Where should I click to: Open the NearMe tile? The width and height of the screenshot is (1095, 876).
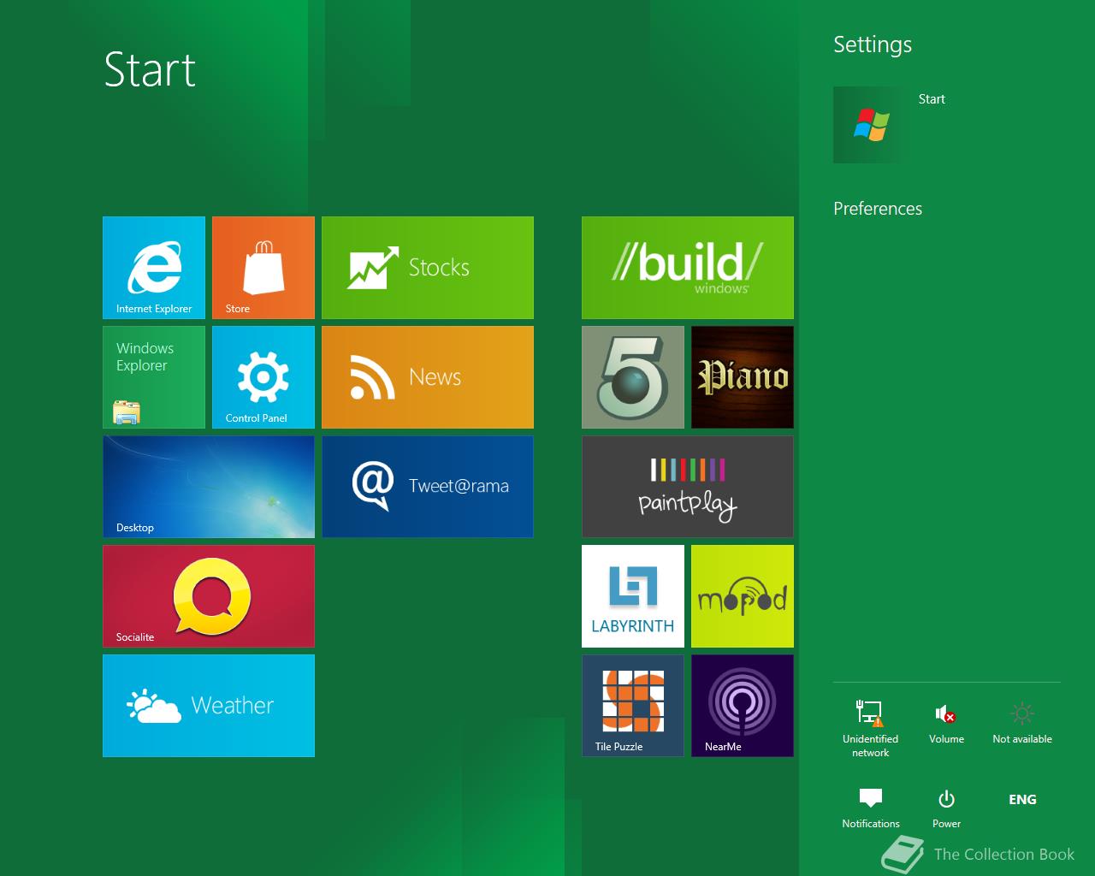(x=743, y=706)
